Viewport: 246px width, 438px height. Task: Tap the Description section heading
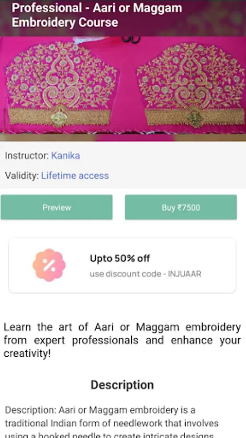[x=122, y=384]
